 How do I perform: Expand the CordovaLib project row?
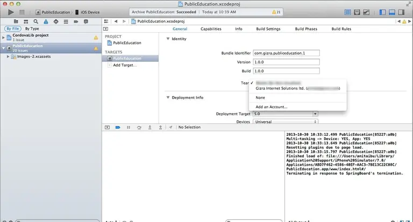pos(3,38)
